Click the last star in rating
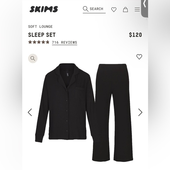Image resolution: width=170 pixels, height=170 pixels. 47,42
